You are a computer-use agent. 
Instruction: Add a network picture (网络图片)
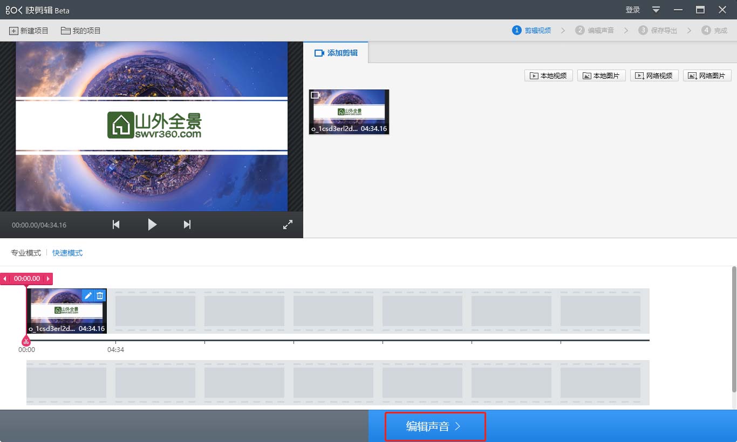pyautogui.click(x=707, y=76)
